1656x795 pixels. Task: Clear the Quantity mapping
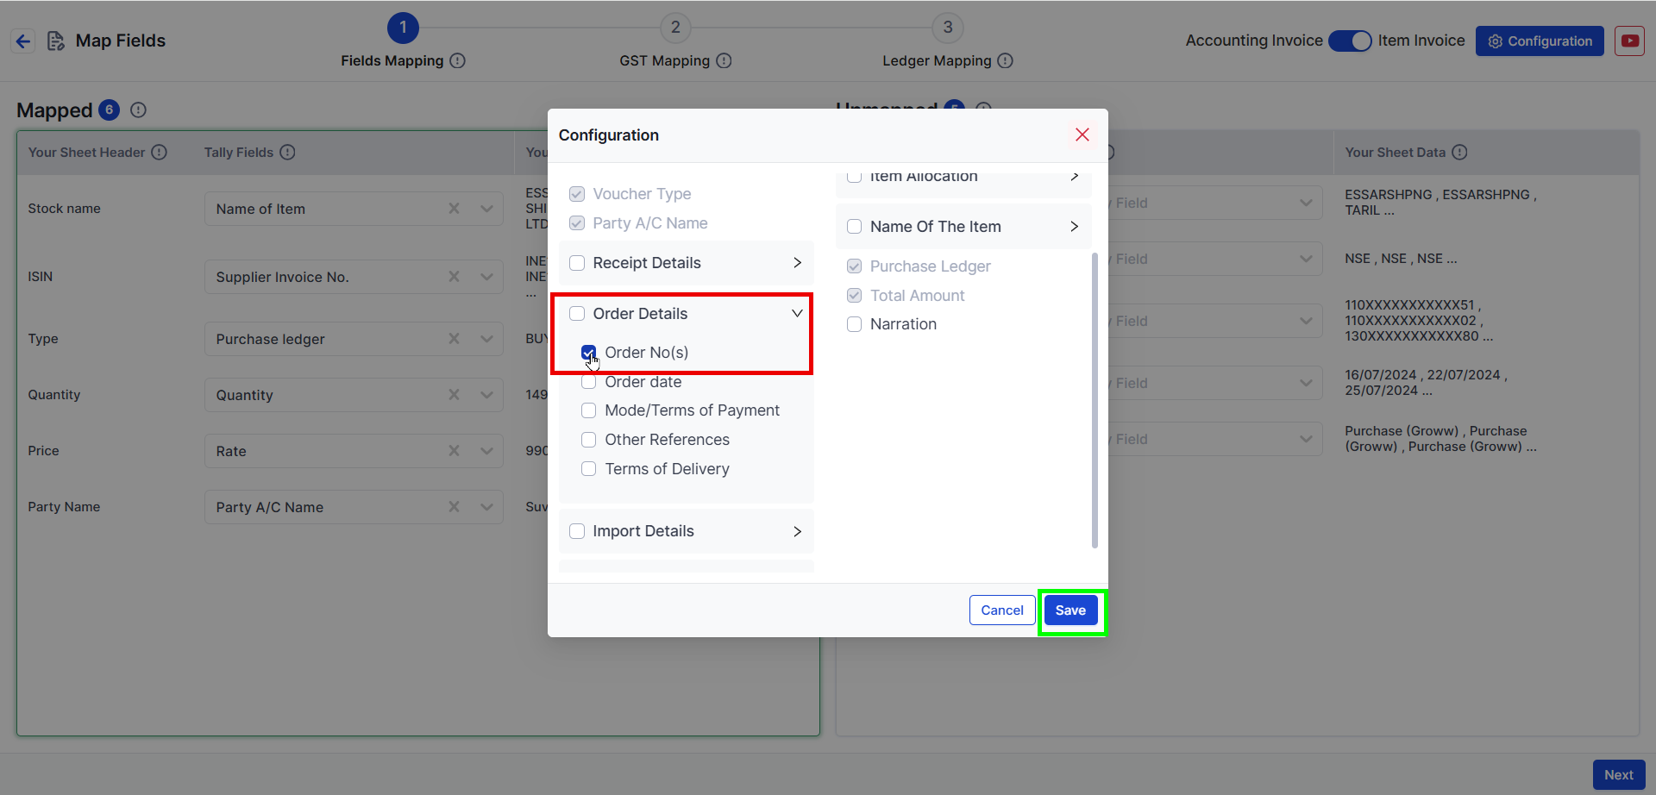tap(454, 395)
